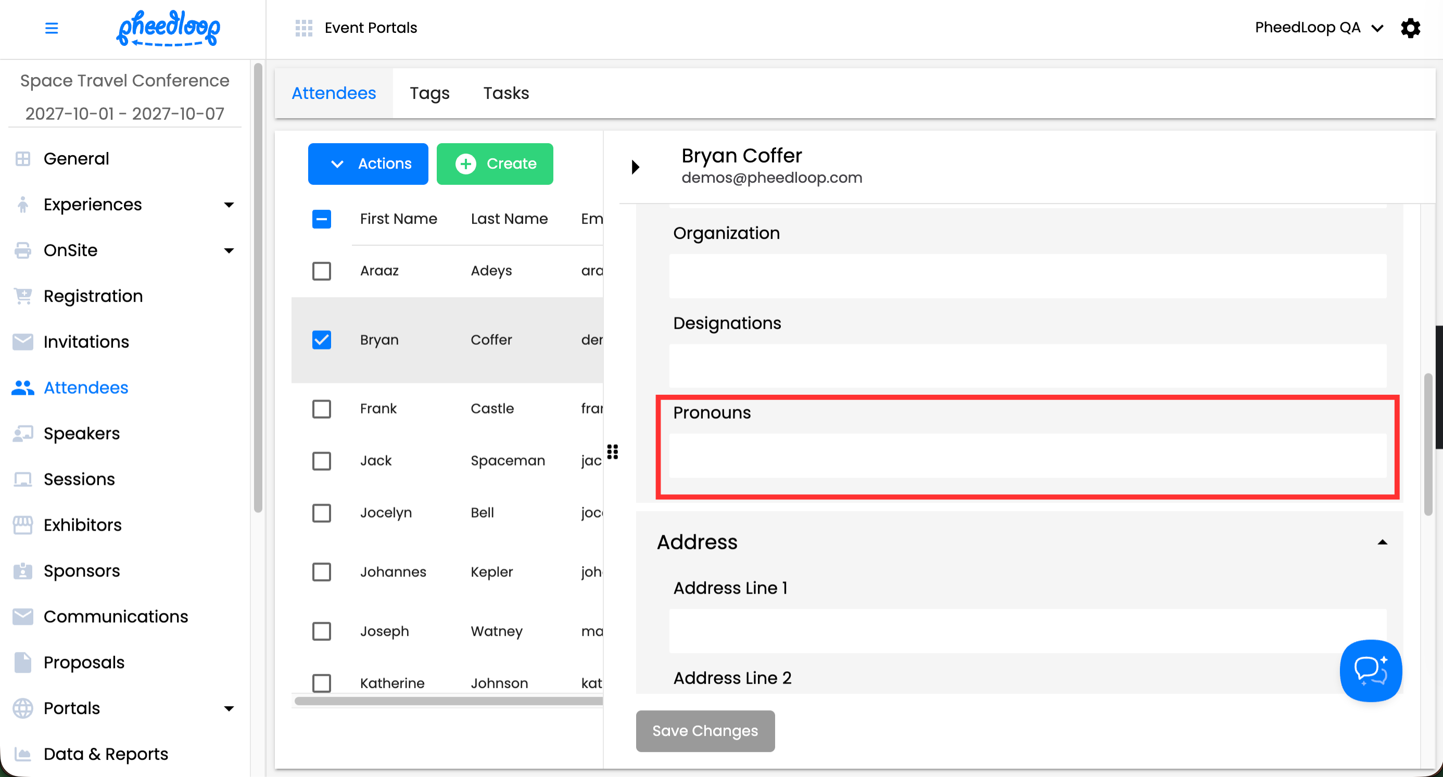The image size is (1443, 777).
Task: Open the chat support bubble
Action: [x=1370, y=670]
